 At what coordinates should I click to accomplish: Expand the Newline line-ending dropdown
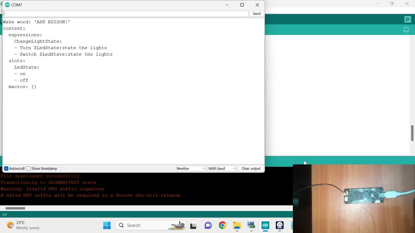pyautogui.click(x=191, y=169)
